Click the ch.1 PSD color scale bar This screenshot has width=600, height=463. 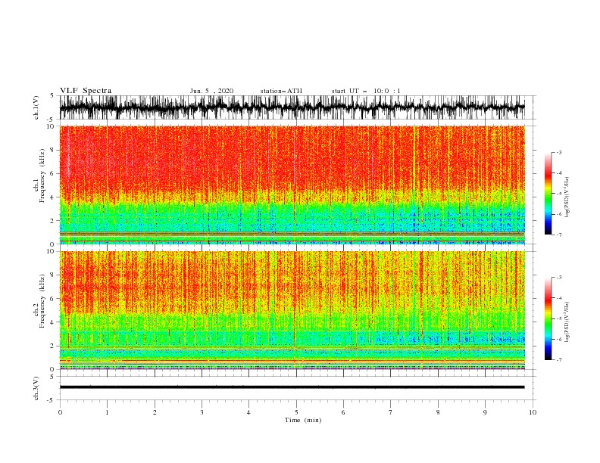coord(548,193)
